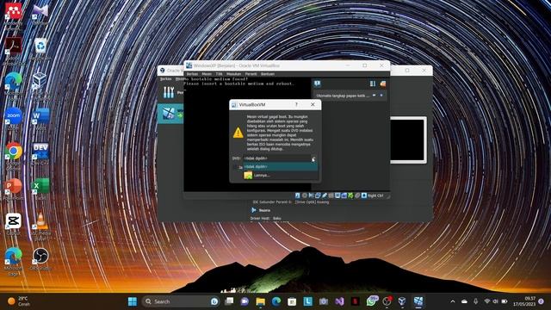Click the 'IDE Sekunder' drive optik Kosong text

click(291, 202)
